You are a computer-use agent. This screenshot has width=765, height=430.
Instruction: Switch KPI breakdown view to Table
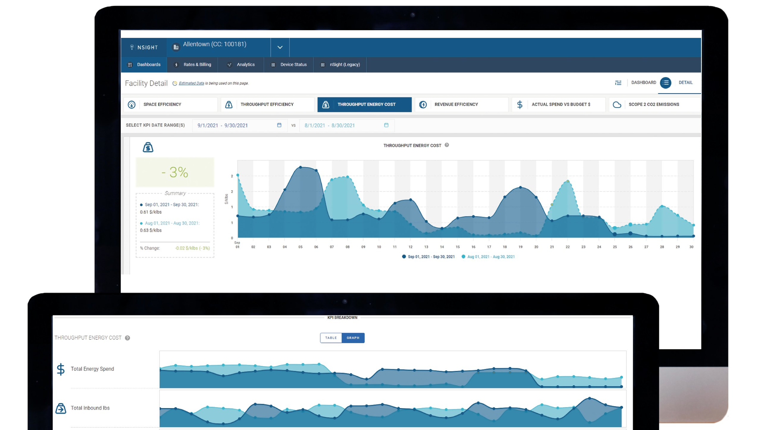[x=331, y=338]
